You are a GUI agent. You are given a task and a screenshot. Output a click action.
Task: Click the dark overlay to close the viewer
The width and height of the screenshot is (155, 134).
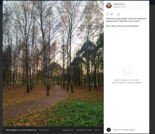pyautogui.click(x=152, y=69)
